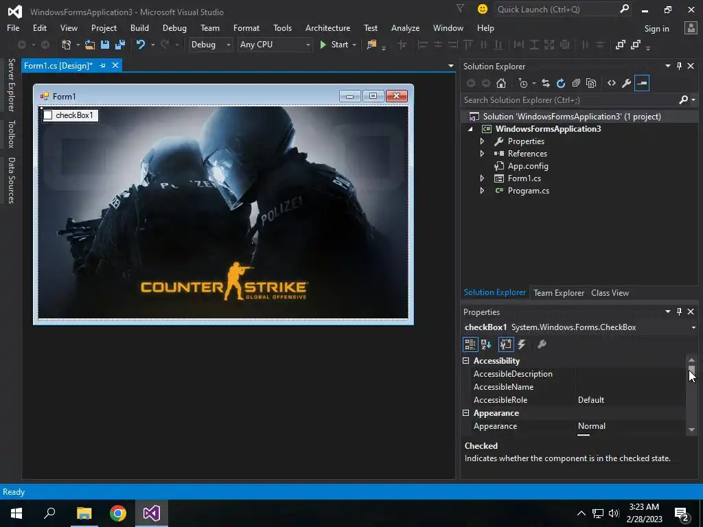
Task: Click the search magnifier in Solution Explorer search box
Action: [x=683, y=99]
